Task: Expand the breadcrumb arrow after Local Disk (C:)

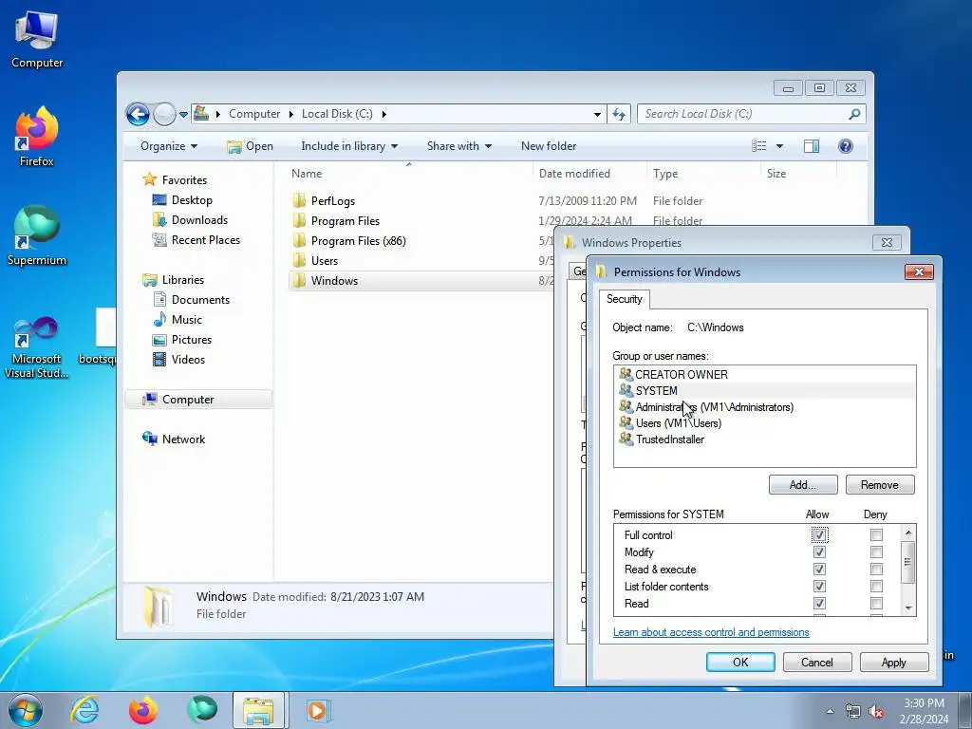Action: (x=384, y=114)
